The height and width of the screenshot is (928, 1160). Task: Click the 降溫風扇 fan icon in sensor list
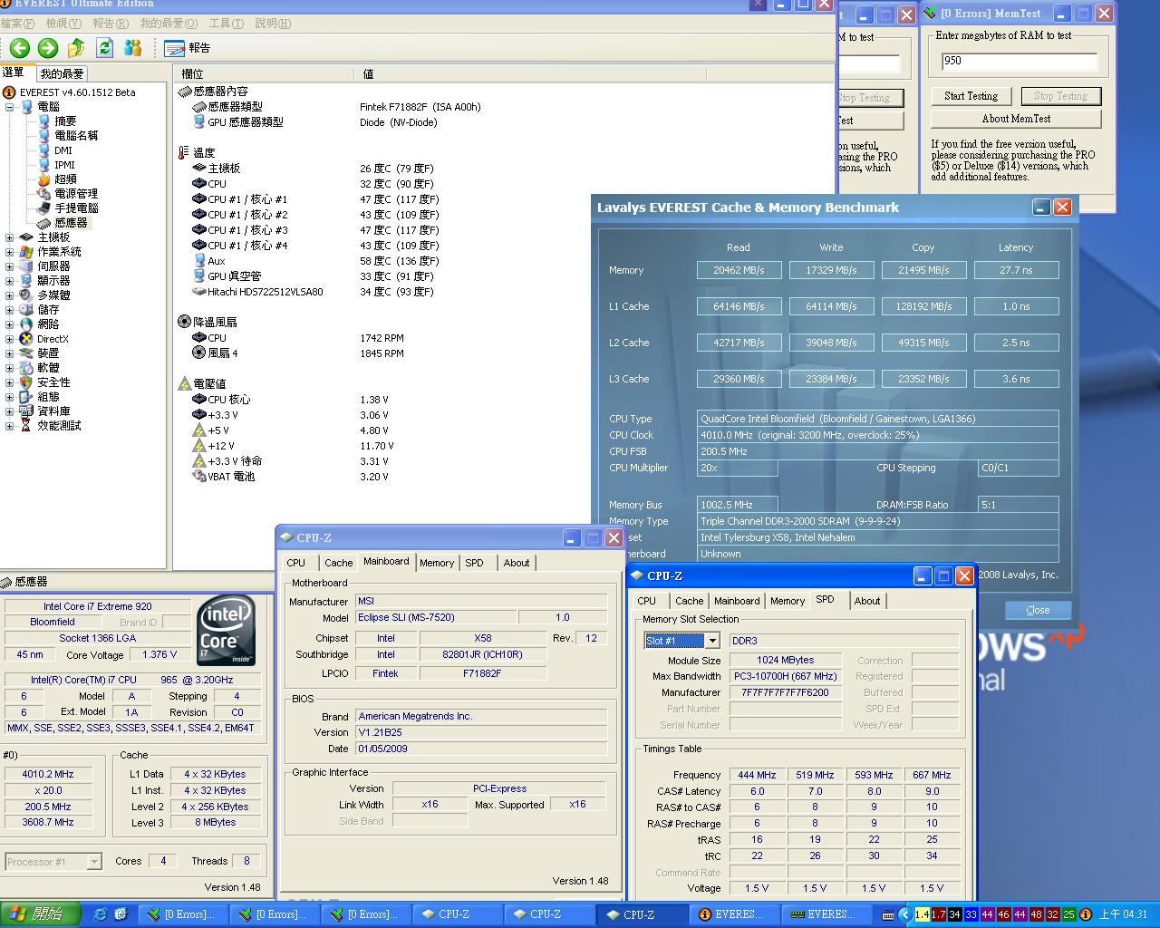click(184, 322)
